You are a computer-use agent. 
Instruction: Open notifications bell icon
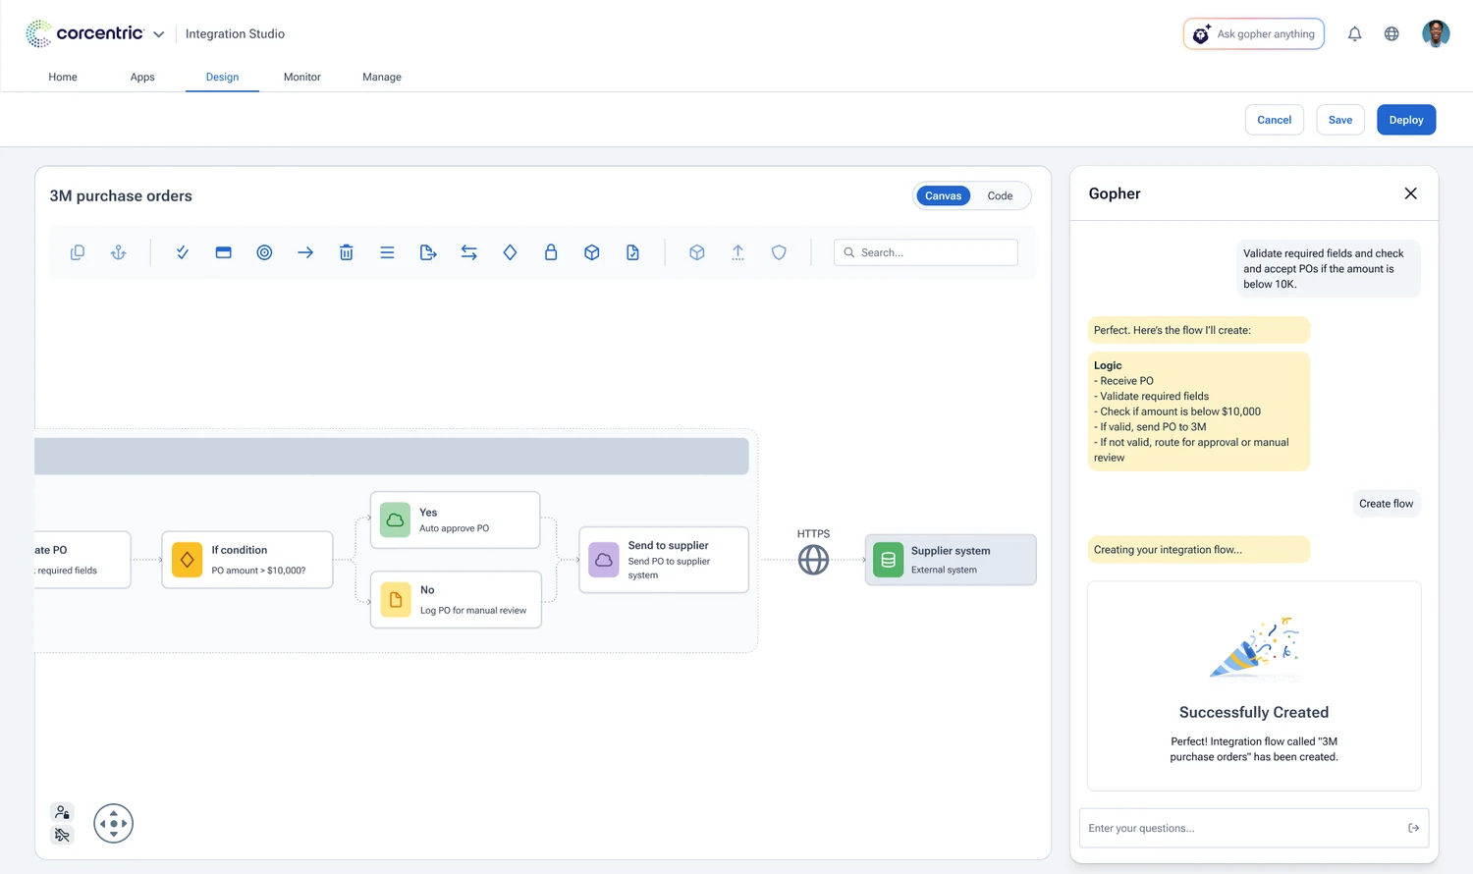pos(1355,34)
